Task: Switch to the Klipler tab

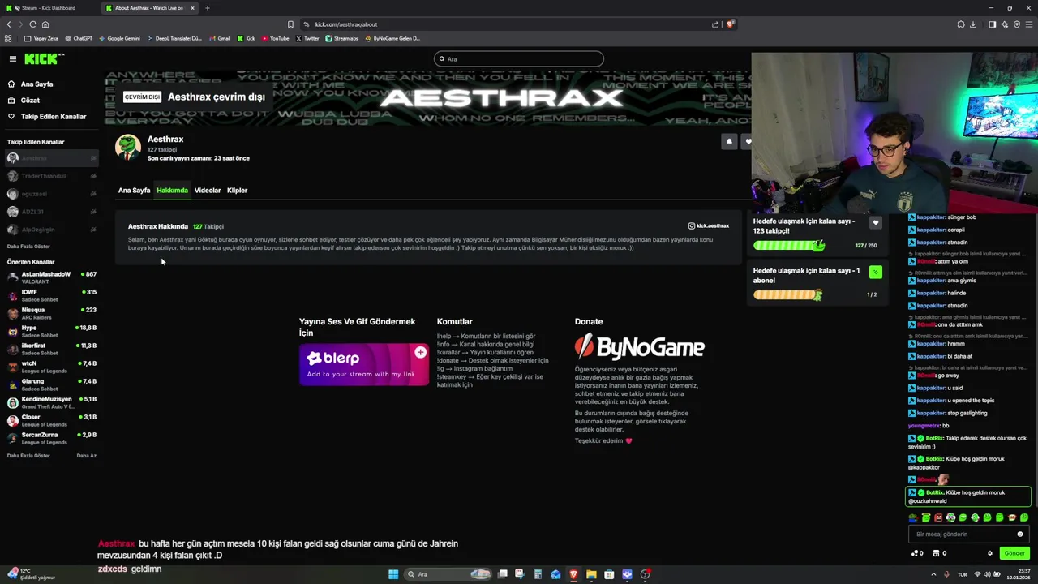Action: [x=237, y=191]
